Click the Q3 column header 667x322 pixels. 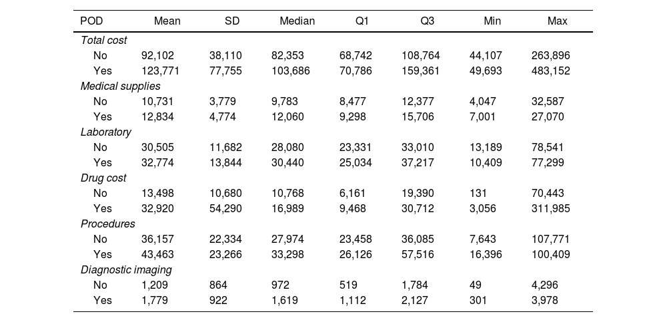tap(427, 21)
